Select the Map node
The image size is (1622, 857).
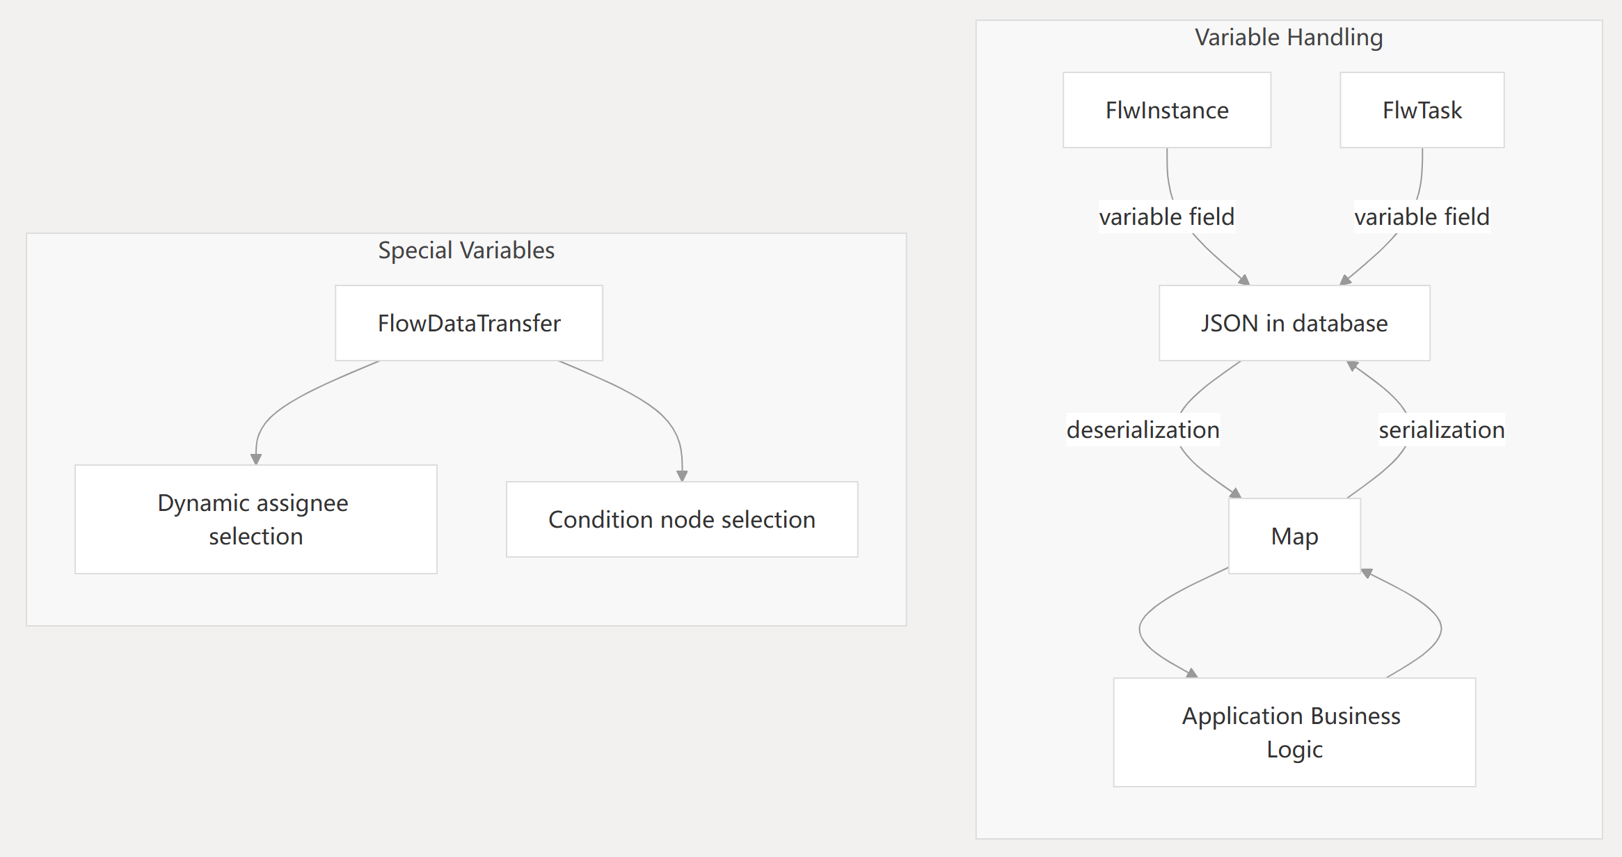coord(1294,536)
